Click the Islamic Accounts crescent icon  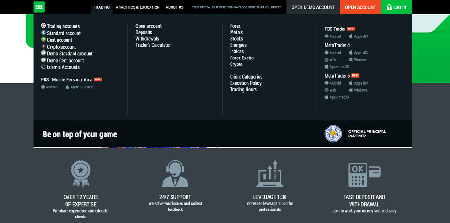click(x=44, y=67)
